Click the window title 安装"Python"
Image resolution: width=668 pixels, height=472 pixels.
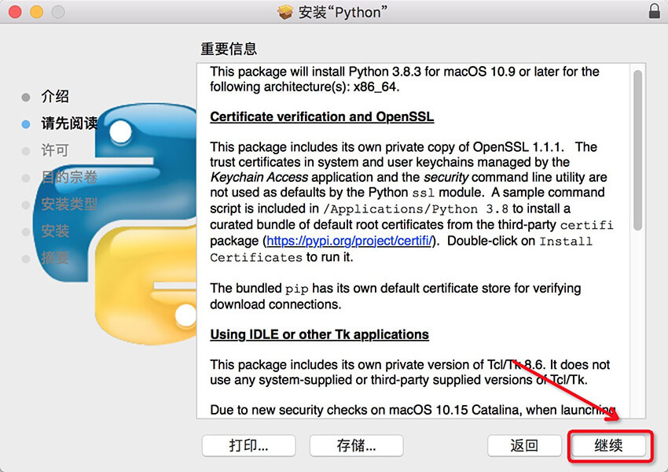click(343, 12)
